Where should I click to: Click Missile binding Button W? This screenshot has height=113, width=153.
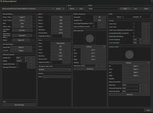[21, 40]
